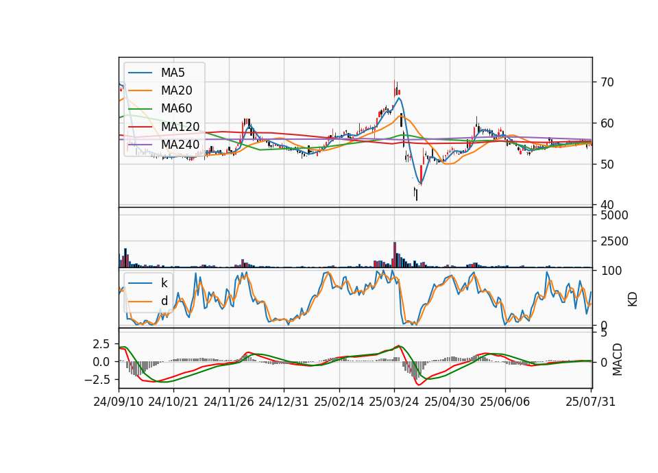Click the MACD left axis value 2.5
658x473 pixels.
pyautogui.click(x=101, y=344)
